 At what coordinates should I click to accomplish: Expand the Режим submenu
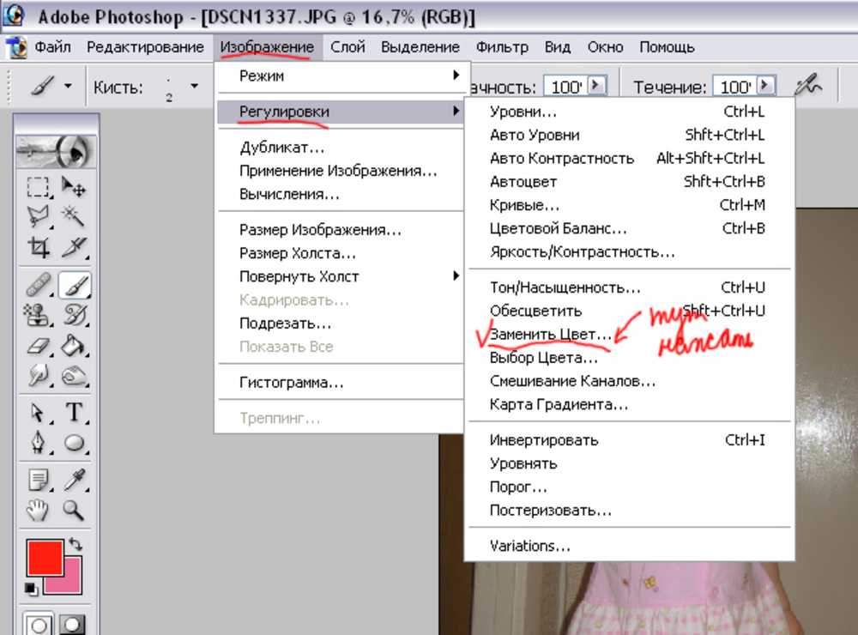339,76
